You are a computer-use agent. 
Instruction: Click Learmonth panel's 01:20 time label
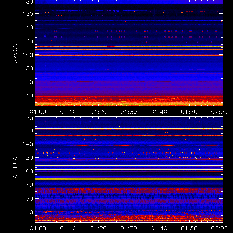[x=98, y=112]
